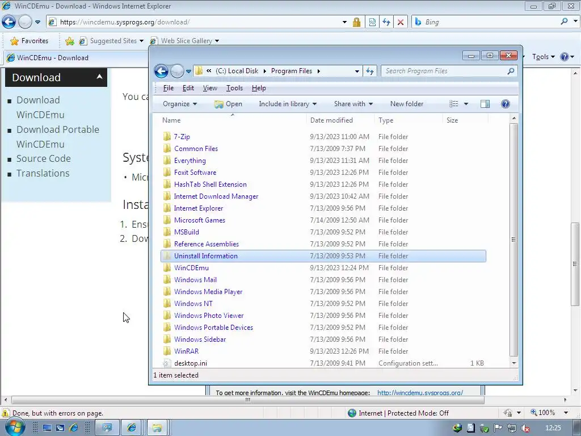The width and height of the screenshot is (581, 436).
Task: Refresh the Program Files folder view
Action: click(x=370, y=71)
